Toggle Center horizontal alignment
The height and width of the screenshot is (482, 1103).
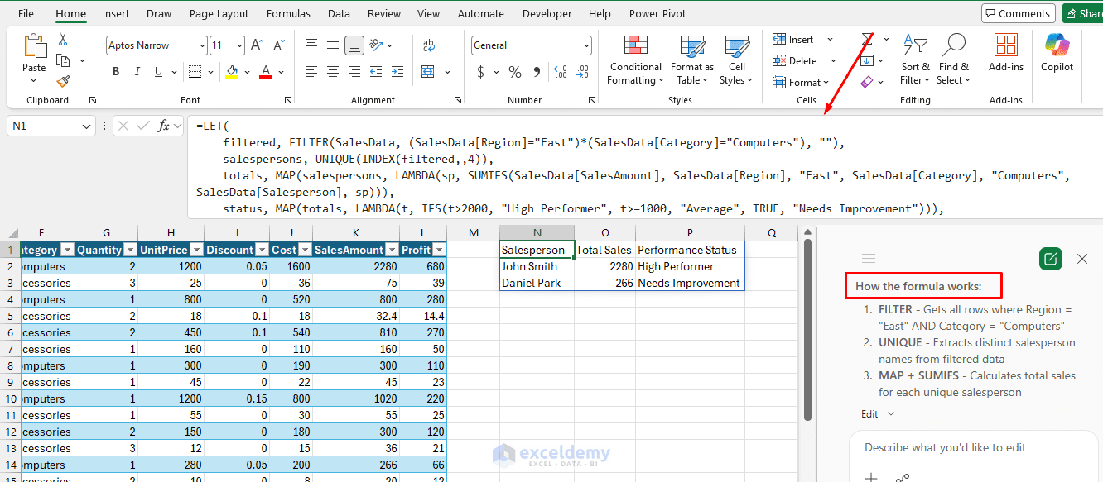[x=333, y=72]
